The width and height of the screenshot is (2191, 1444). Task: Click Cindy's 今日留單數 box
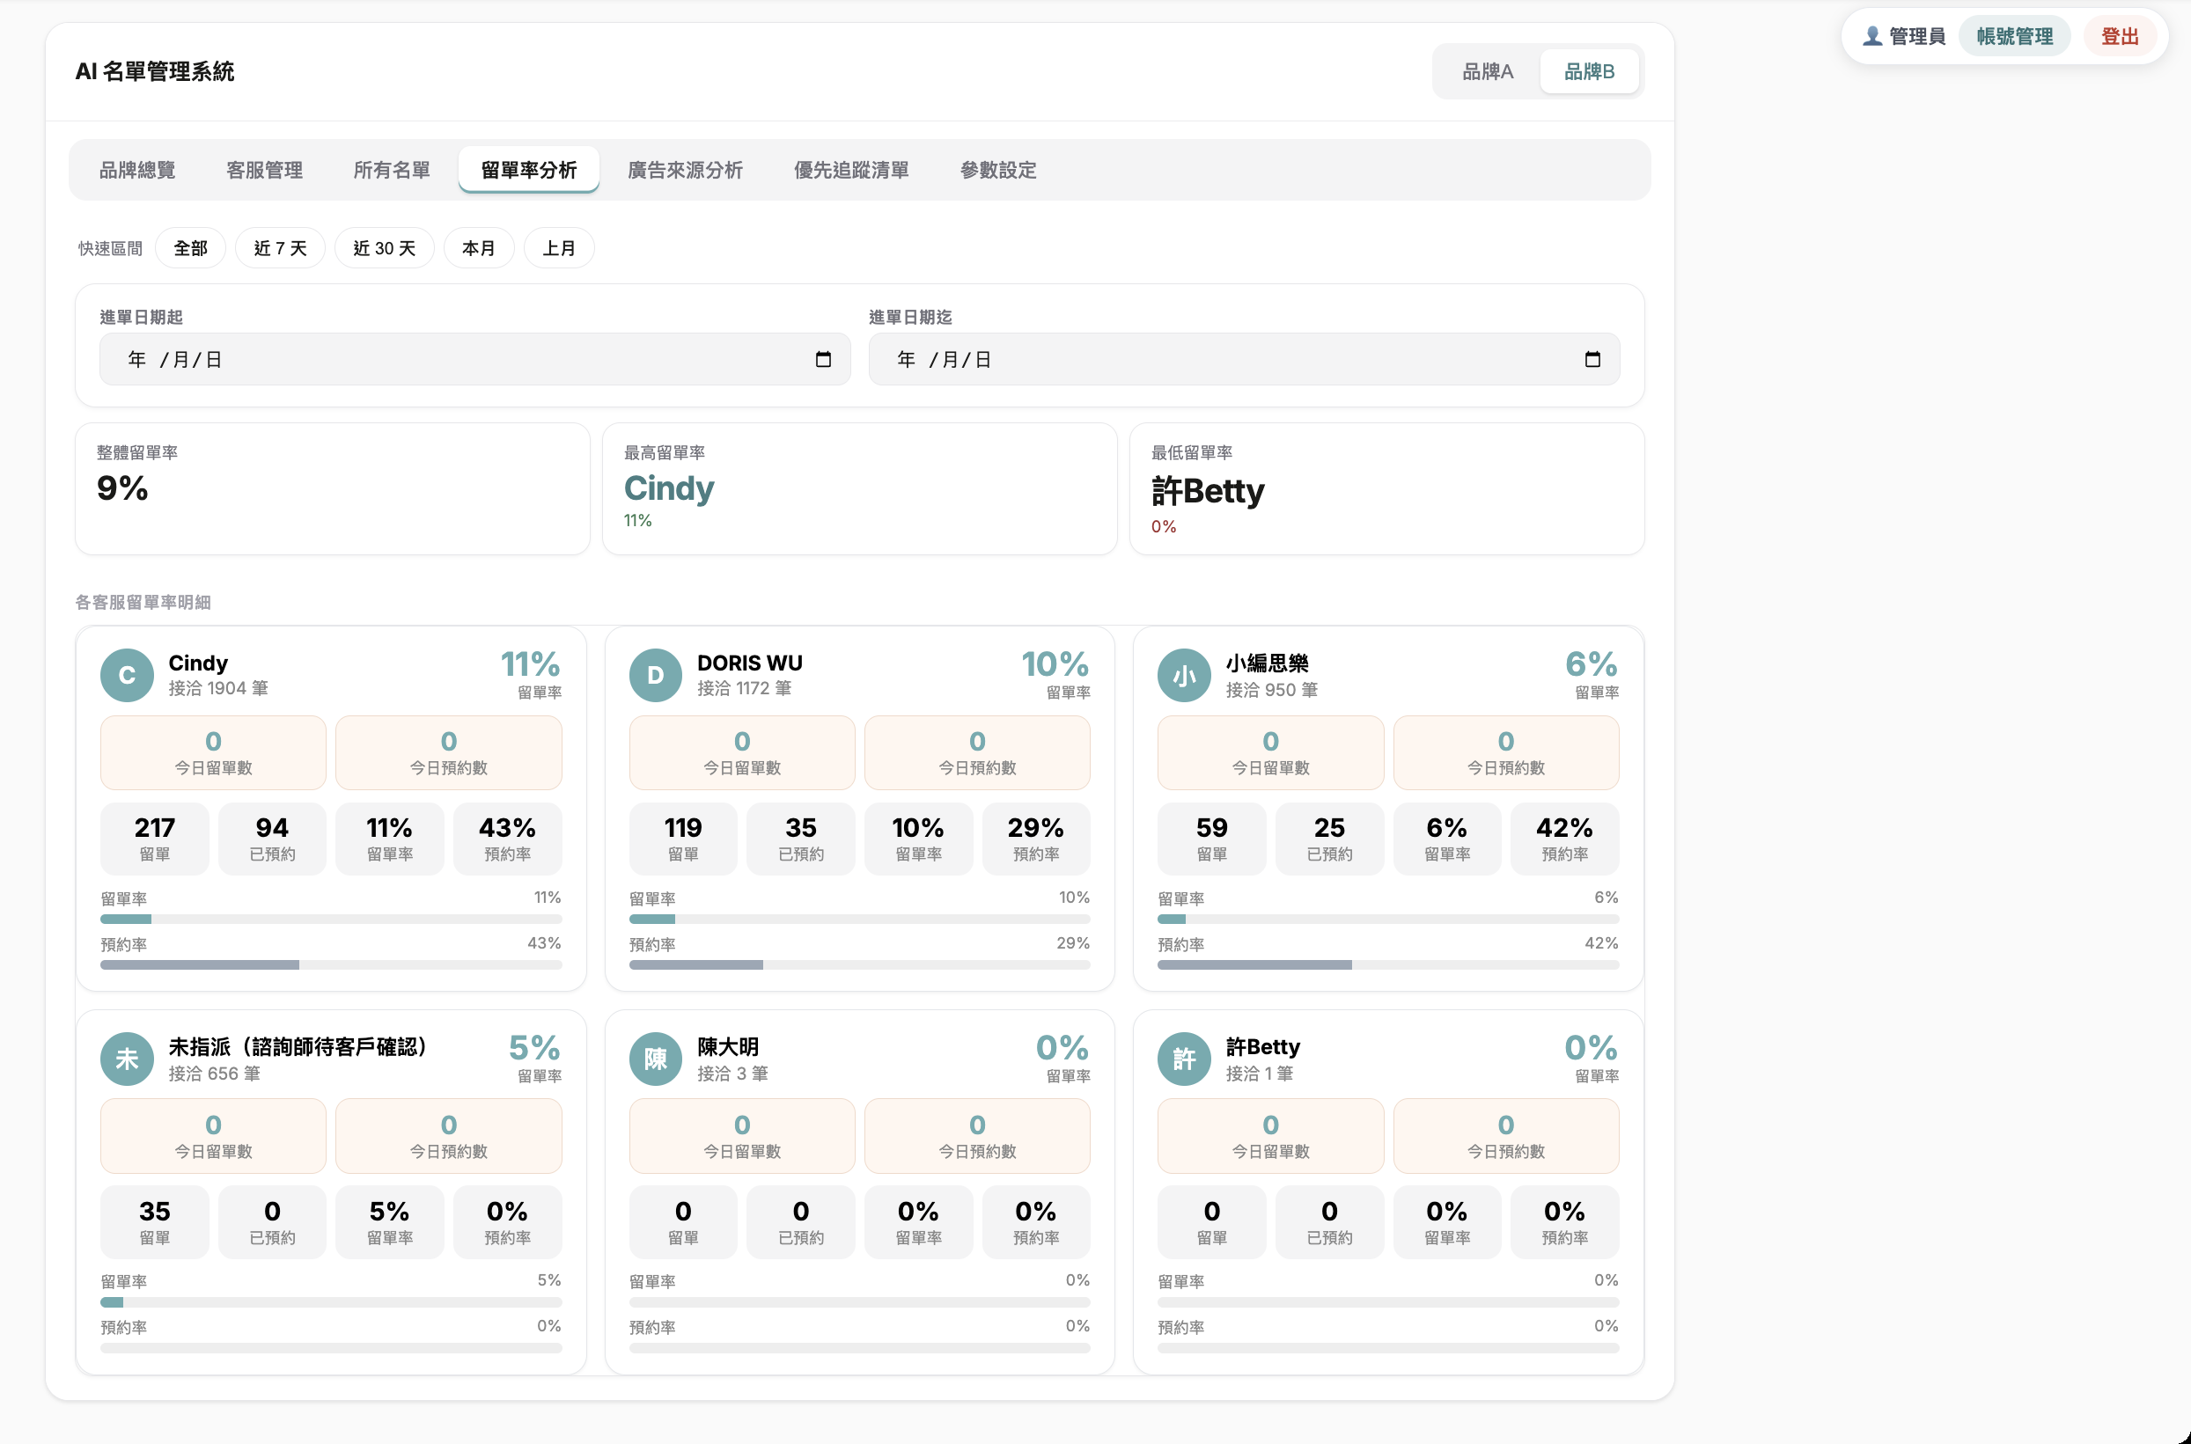(213, 752)
